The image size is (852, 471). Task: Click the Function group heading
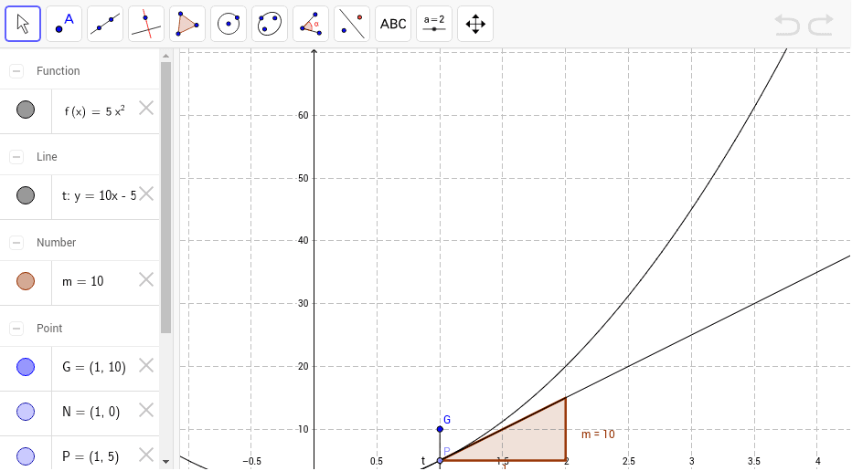[x=59, y=71]
